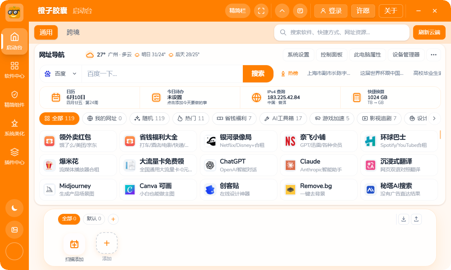Open 软件中心 in the sidebar
Viewport: 451px width, 270px height.
(14, 70)
